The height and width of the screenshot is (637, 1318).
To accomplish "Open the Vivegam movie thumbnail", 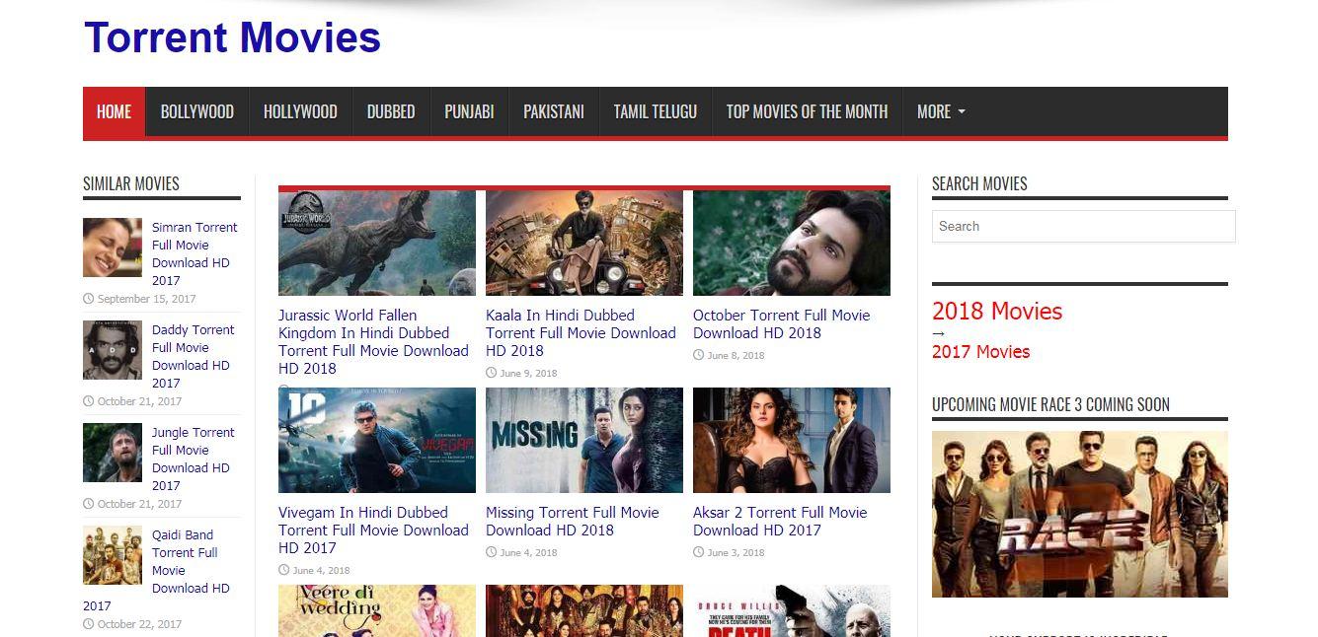I will (x=377, y=440).
